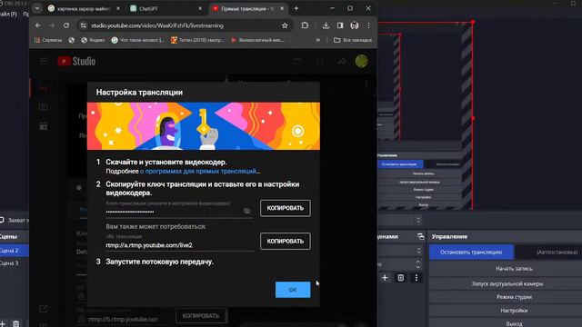Adjust the OBS transition duration stepper
Screen dimensions: 582x327
pyautogui.click(x=418, y=264)
